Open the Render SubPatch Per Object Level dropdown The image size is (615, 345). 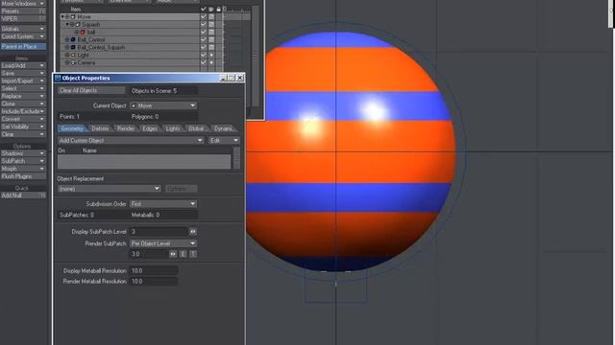coord(163,243)
